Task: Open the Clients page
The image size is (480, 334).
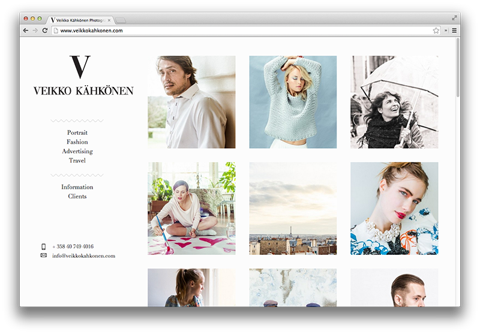Action: [77, 196]
